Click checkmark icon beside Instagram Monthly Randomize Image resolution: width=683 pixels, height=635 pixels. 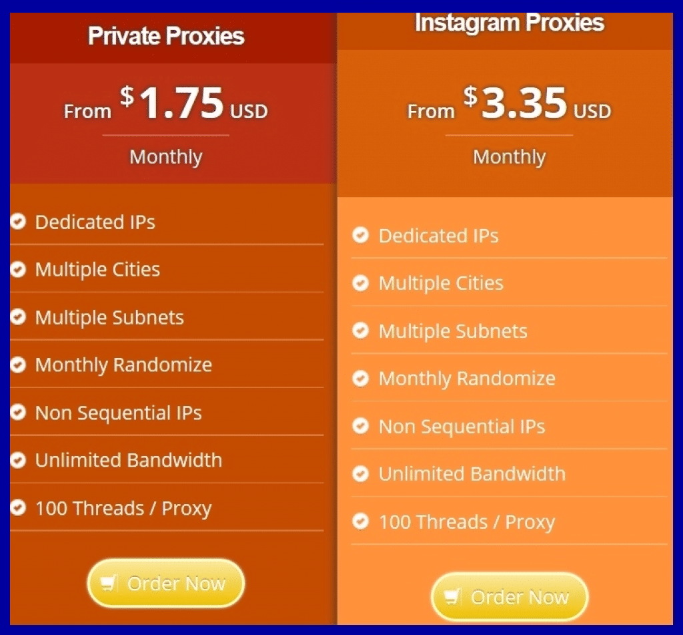coord(360,379)
